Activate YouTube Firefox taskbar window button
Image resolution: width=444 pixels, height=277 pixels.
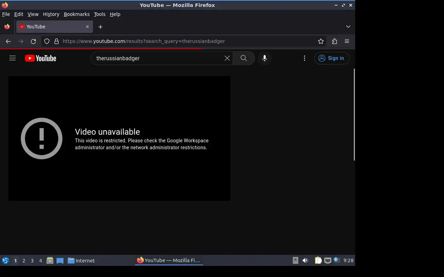pos(169,260)
